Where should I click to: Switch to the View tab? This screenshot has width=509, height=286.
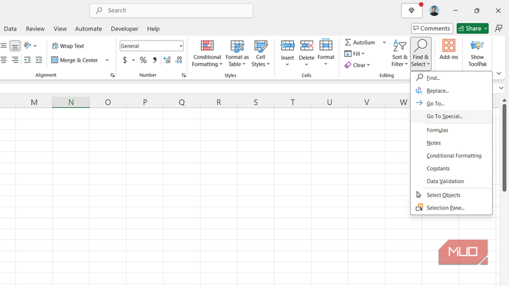pos(60,29)
